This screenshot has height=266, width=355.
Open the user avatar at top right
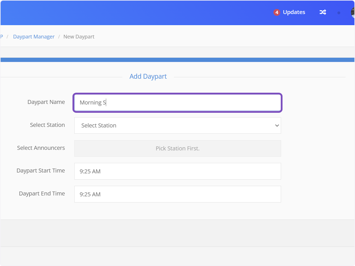(x=353, y=12)
